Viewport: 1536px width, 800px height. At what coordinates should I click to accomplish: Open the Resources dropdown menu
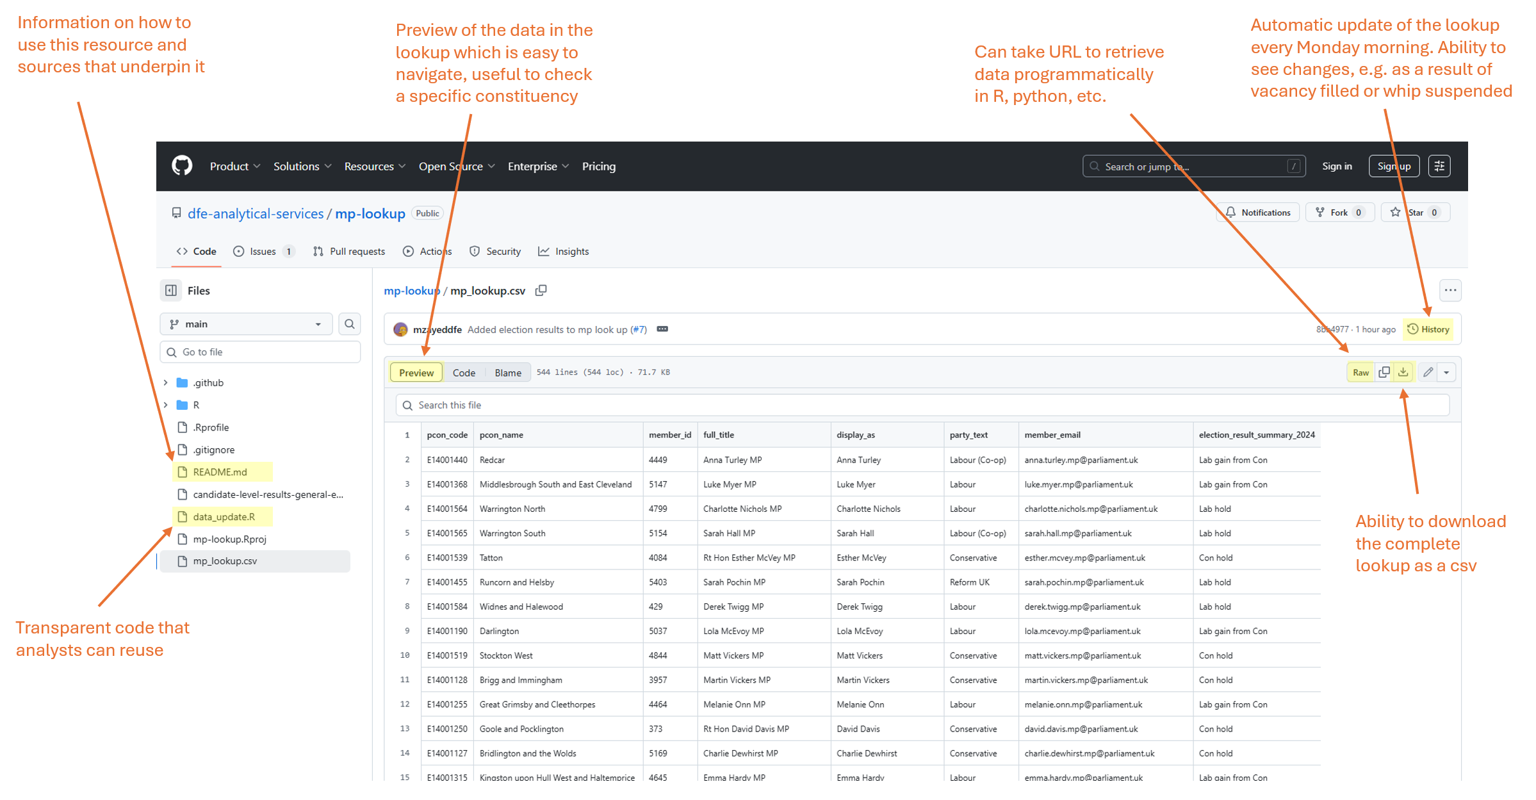coord(375,167)
